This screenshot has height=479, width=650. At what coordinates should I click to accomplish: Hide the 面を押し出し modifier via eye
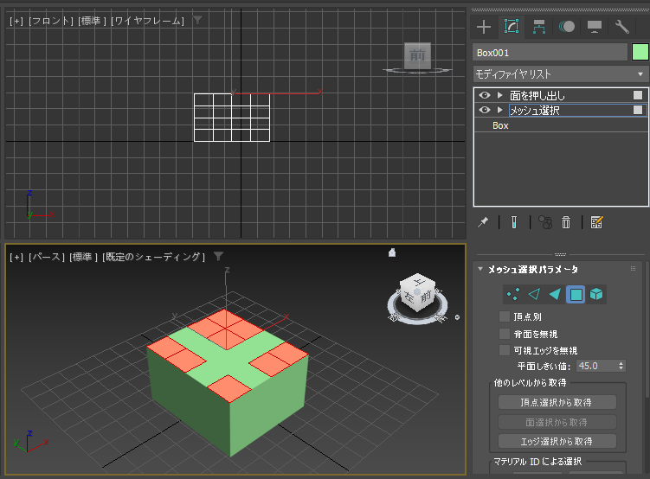[485, 95]
